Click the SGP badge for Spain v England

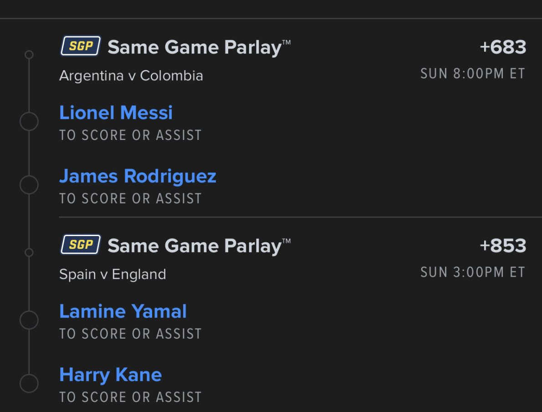pyautogui.click(x=81, y=245)
